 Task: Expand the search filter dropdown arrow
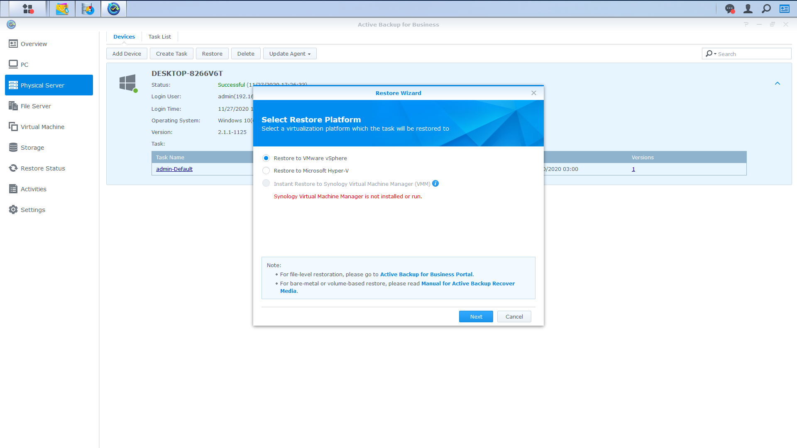[715, 54]
